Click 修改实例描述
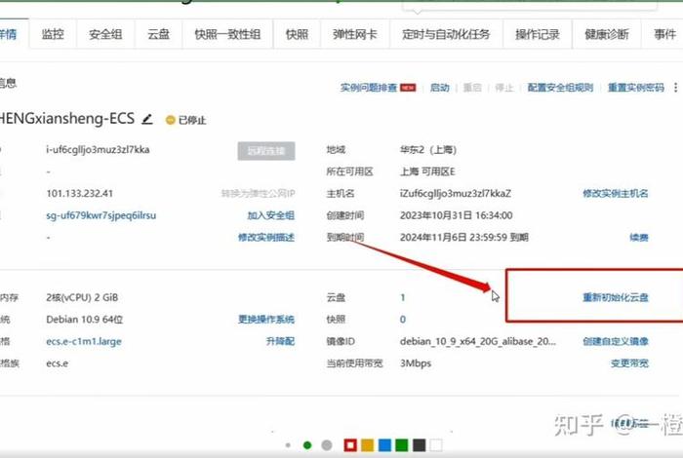Image resolution: width=683 pixels, height=458 pixels. [266, 238]
